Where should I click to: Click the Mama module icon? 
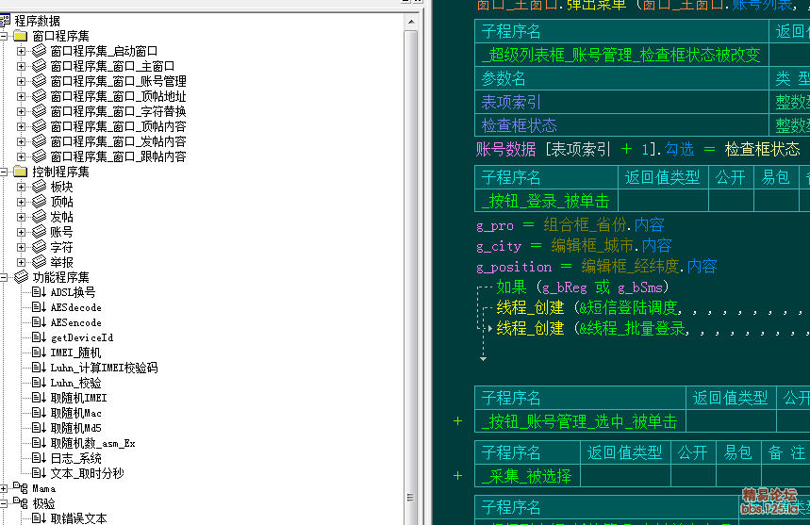click(x=22, y=488)
